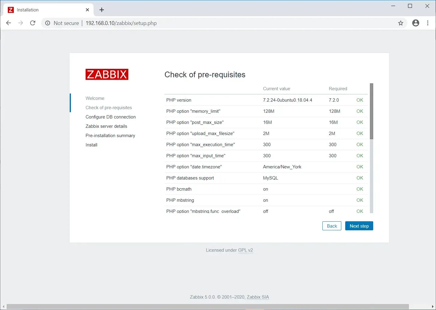Click the 'Required' column header
This screenshot has width=436, height=310.
[x=338, y=89]
